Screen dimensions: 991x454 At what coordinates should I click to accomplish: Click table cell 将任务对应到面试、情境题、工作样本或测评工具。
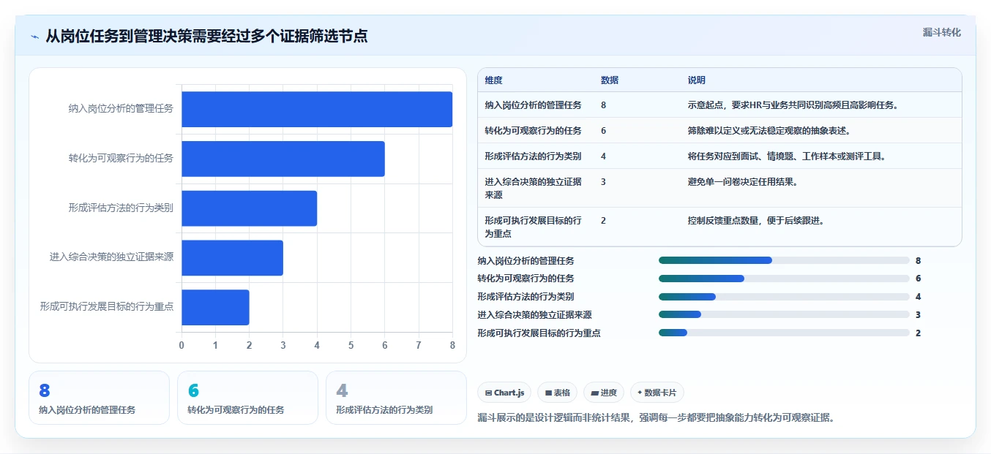click(788, 156)
